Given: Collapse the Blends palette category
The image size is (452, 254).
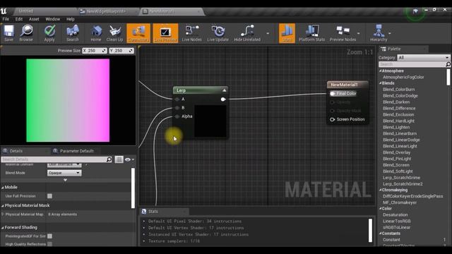Looking at the screenshot, I should [380, 83].
